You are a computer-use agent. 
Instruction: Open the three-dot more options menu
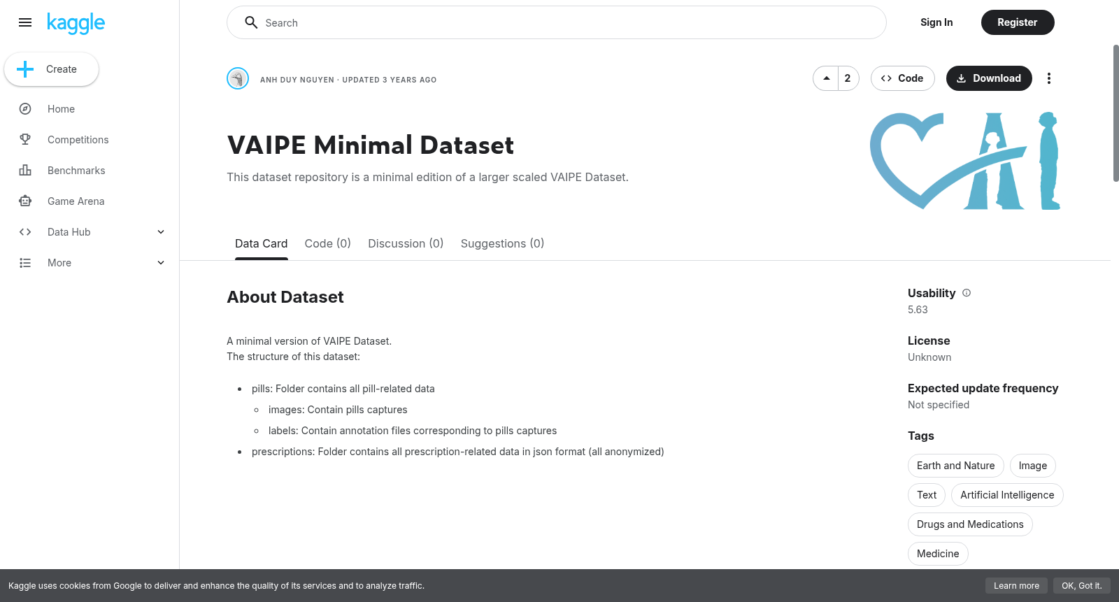tap(1048, 78)
